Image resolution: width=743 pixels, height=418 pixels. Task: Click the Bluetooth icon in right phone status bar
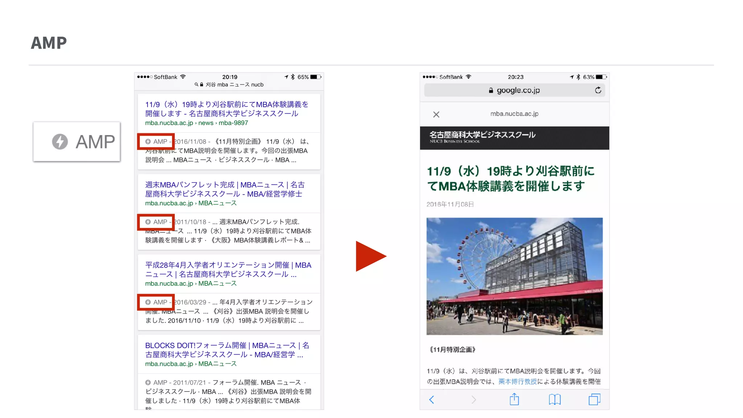578,77
